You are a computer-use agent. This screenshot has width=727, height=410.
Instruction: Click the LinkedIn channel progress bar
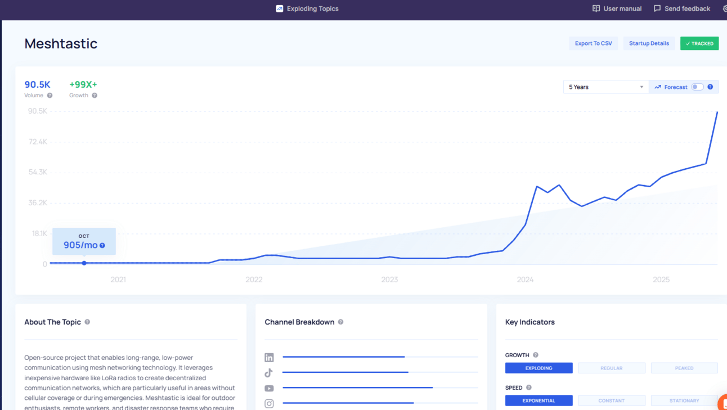point(380,357)
